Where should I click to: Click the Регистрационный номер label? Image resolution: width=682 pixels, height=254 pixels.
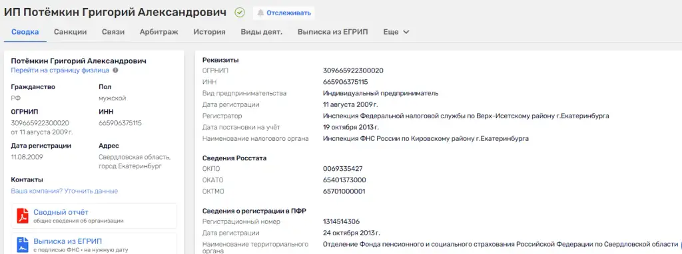pos(241,222)
